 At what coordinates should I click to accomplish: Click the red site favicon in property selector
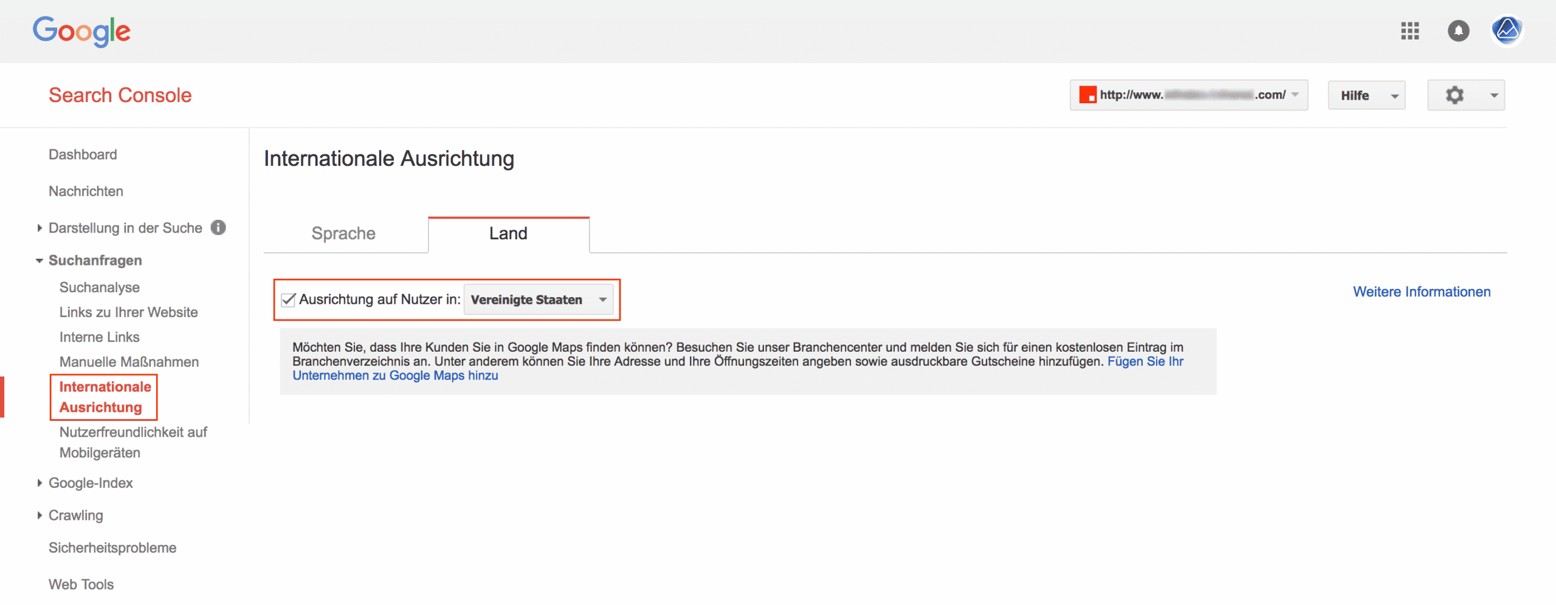(1087, 95)
